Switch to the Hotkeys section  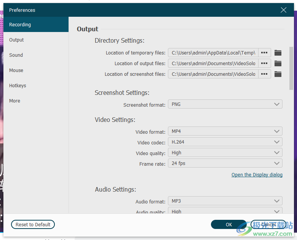point(36,85)
